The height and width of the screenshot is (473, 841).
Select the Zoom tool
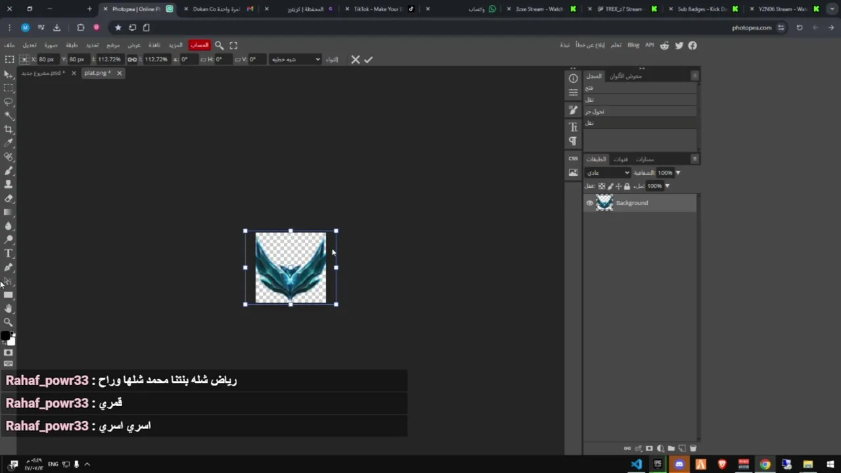point(9,323)
